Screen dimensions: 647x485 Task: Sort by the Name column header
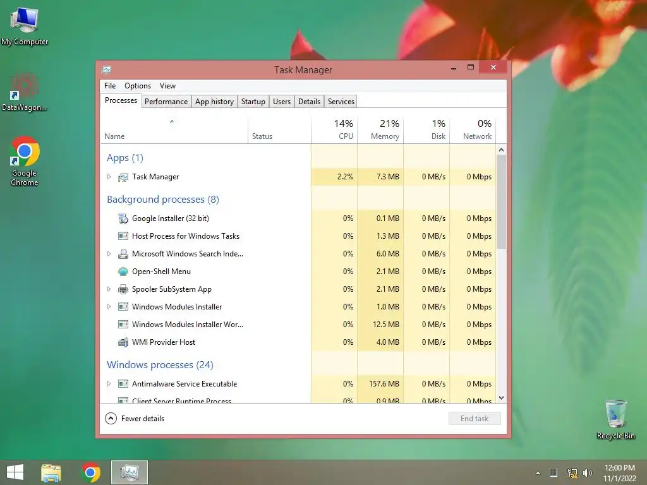(x=174, y=129)
